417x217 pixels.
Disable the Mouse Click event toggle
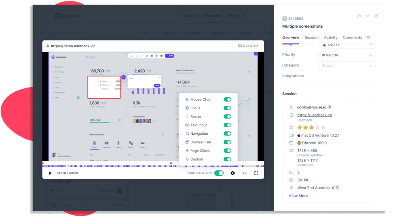(227, 100)
